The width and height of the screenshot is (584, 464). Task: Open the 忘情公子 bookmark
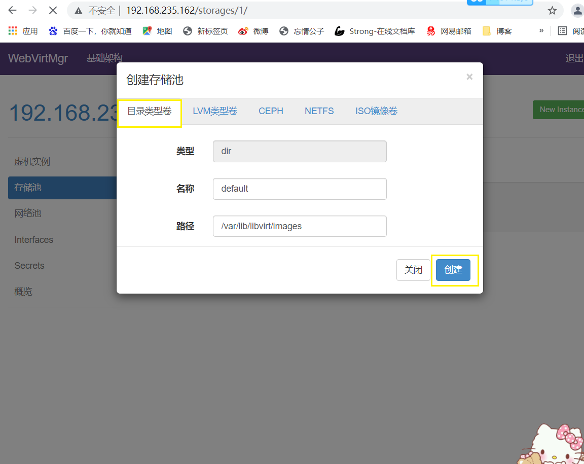[301, 31]
